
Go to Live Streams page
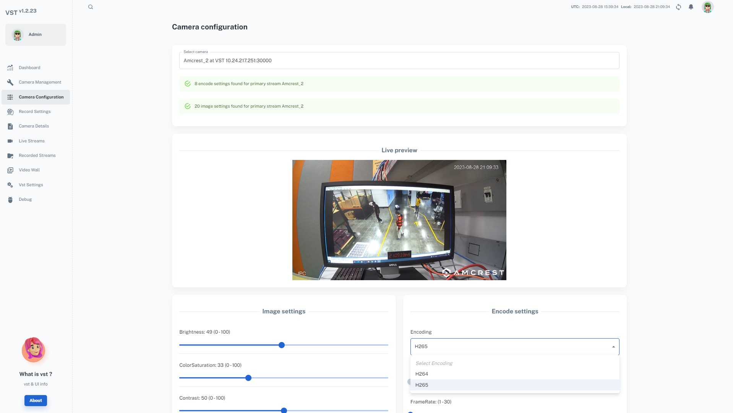32,141
